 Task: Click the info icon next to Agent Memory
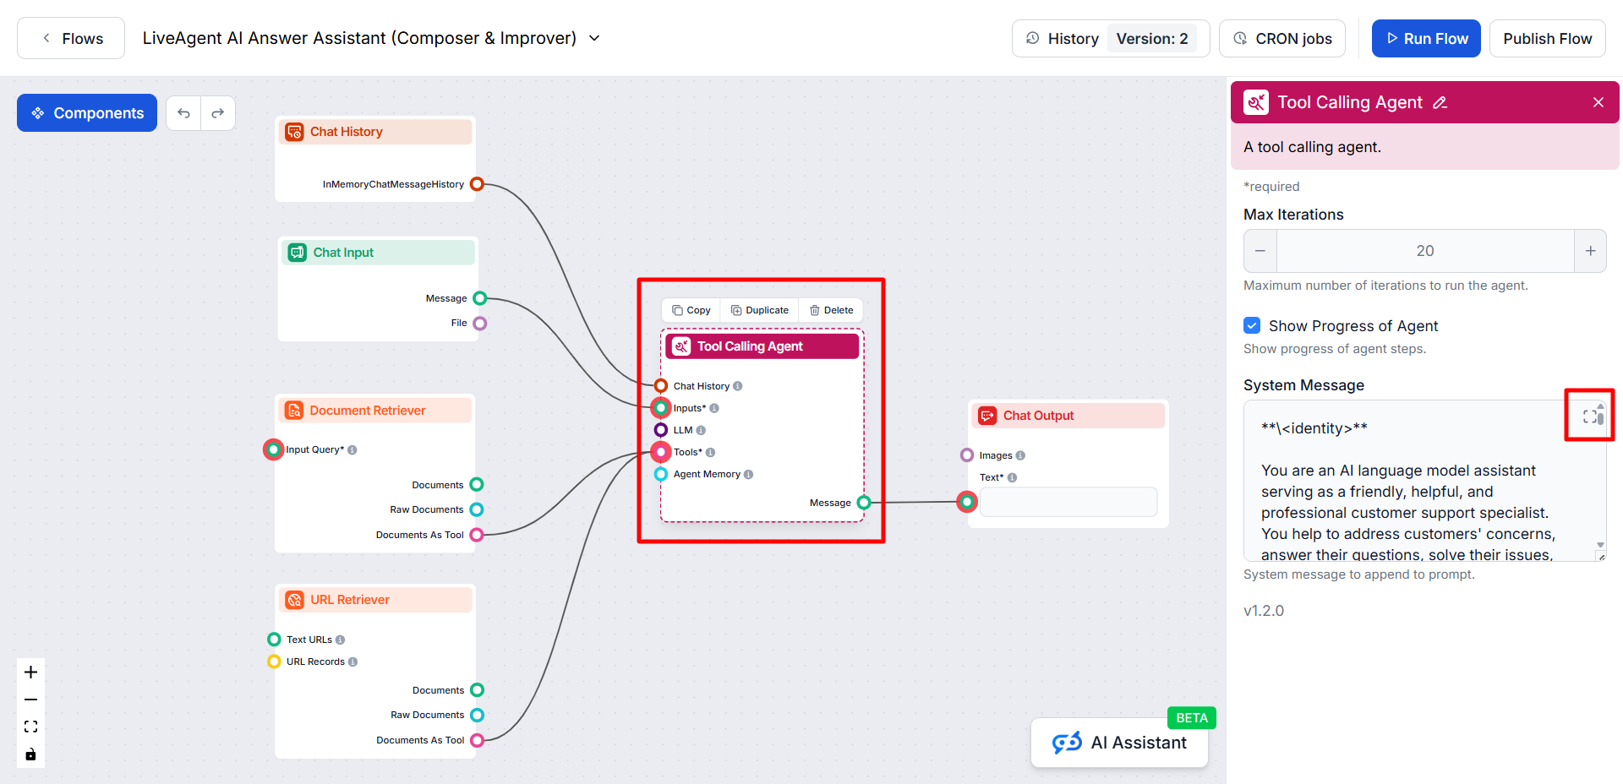point(749,475)
